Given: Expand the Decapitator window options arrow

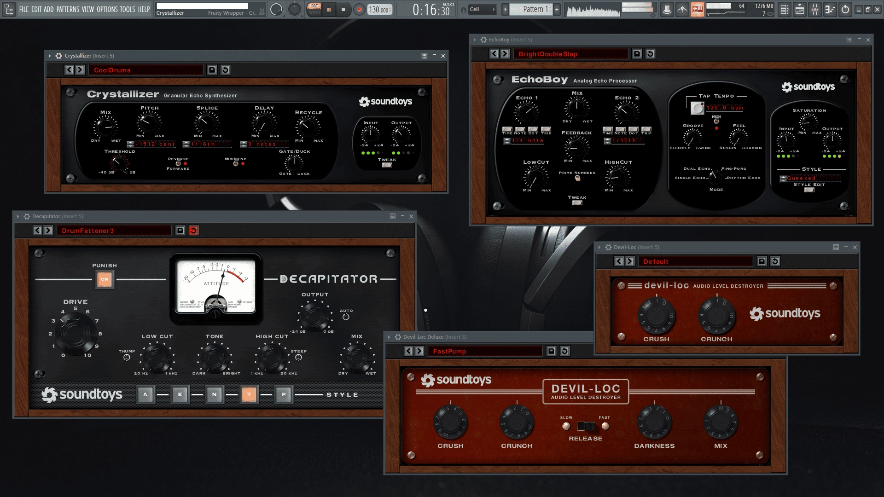Looking at the screenshot, I should pyautogui.click(x=18, y=216).
